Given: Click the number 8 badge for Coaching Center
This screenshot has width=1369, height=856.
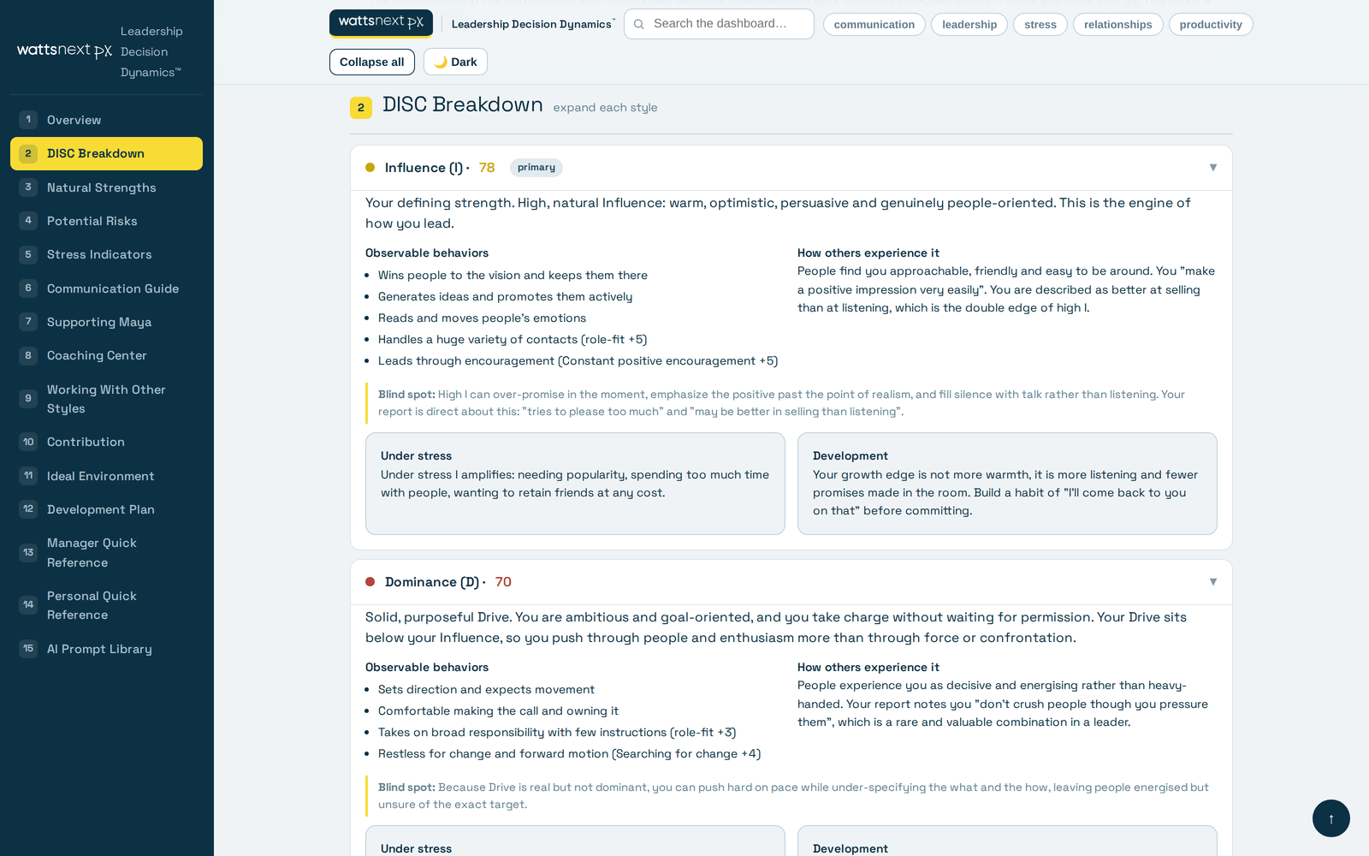Looking at the screenshot, I should [x=28, y=355].
